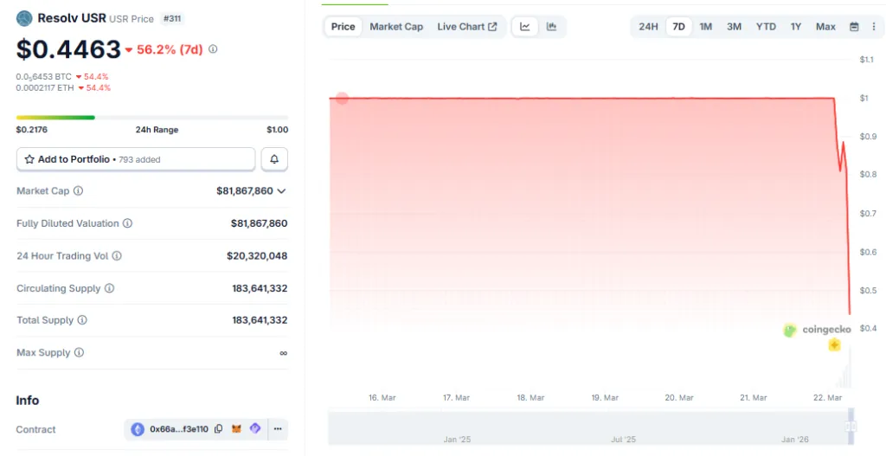Image resolution: width=886 pixels, height=456 pixels.
Task: Click the 24h Range progress bar
Action: pos(152,118)
